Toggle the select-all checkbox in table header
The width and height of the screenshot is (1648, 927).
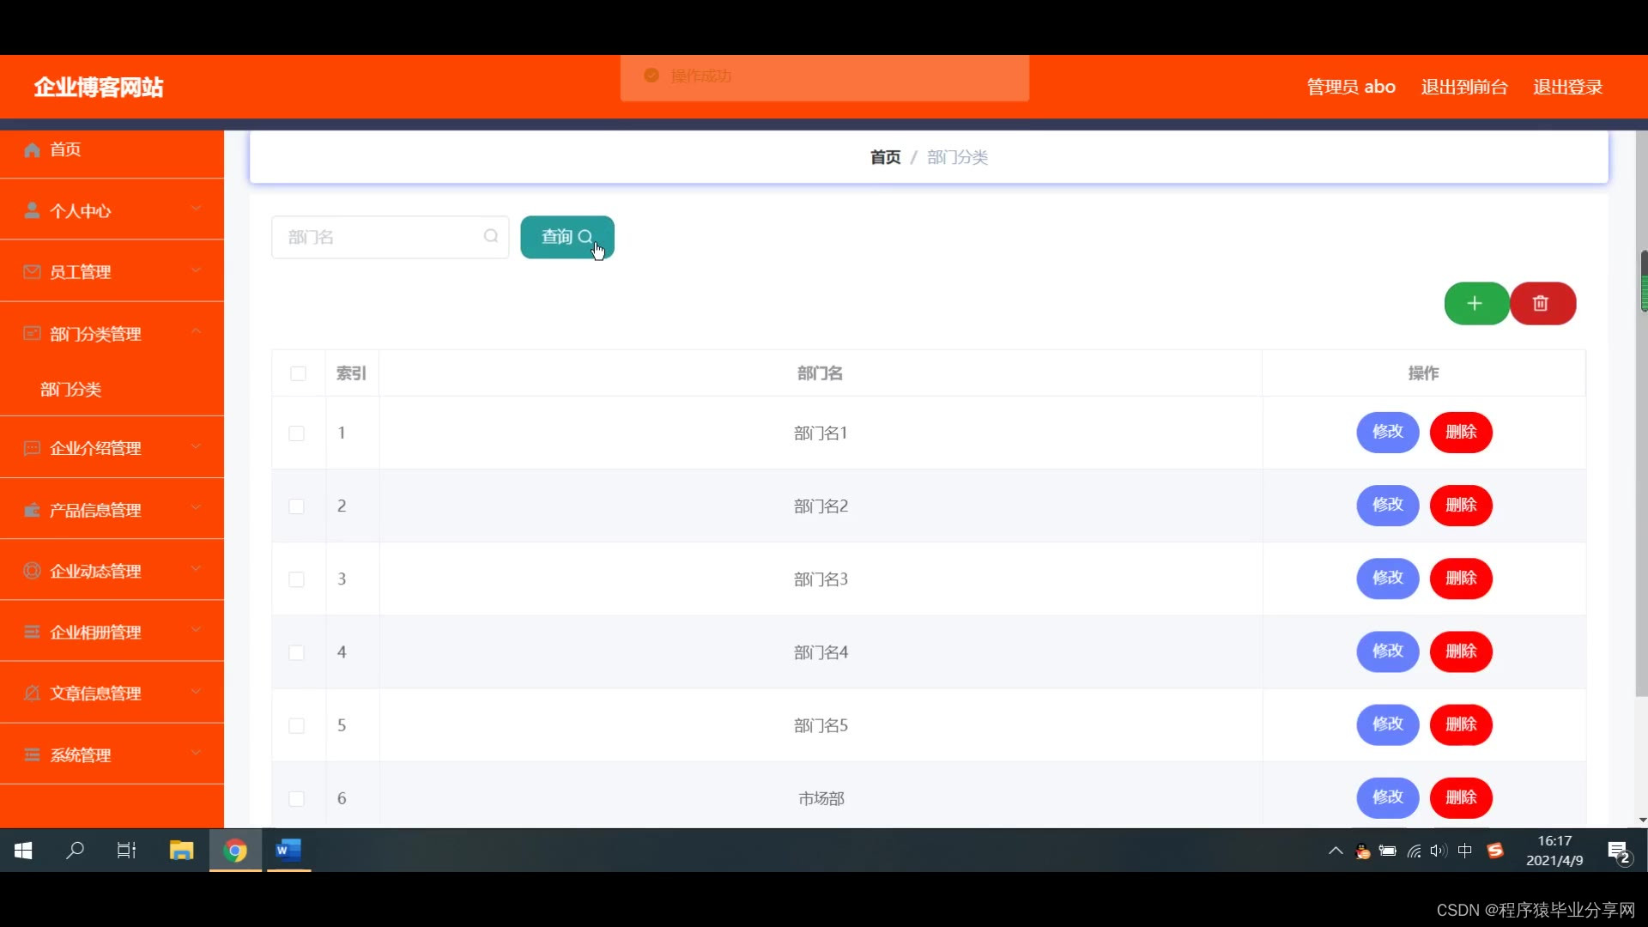(298, 373)
